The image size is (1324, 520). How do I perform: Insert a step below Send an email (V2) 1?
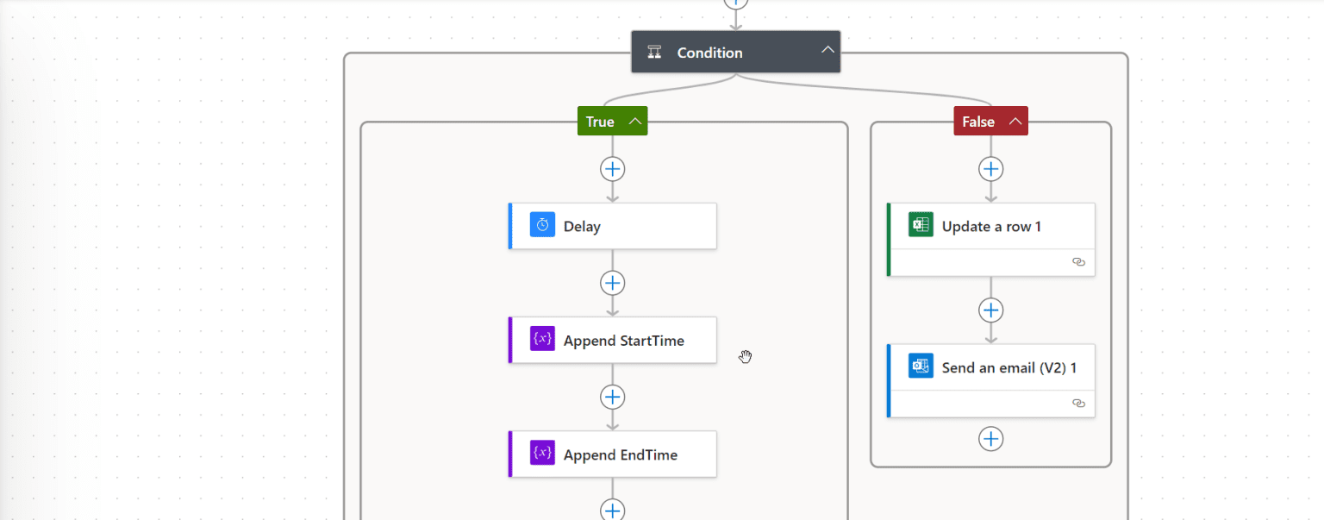click(990, 438)
